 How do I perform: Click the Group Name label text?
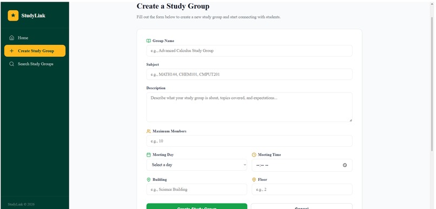point(163,41)
